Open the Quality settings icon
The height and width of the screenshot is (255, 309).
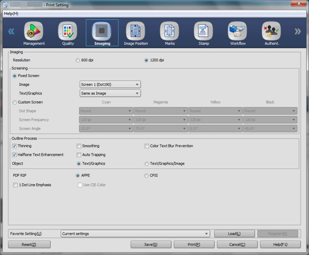(x=68, y=31)
